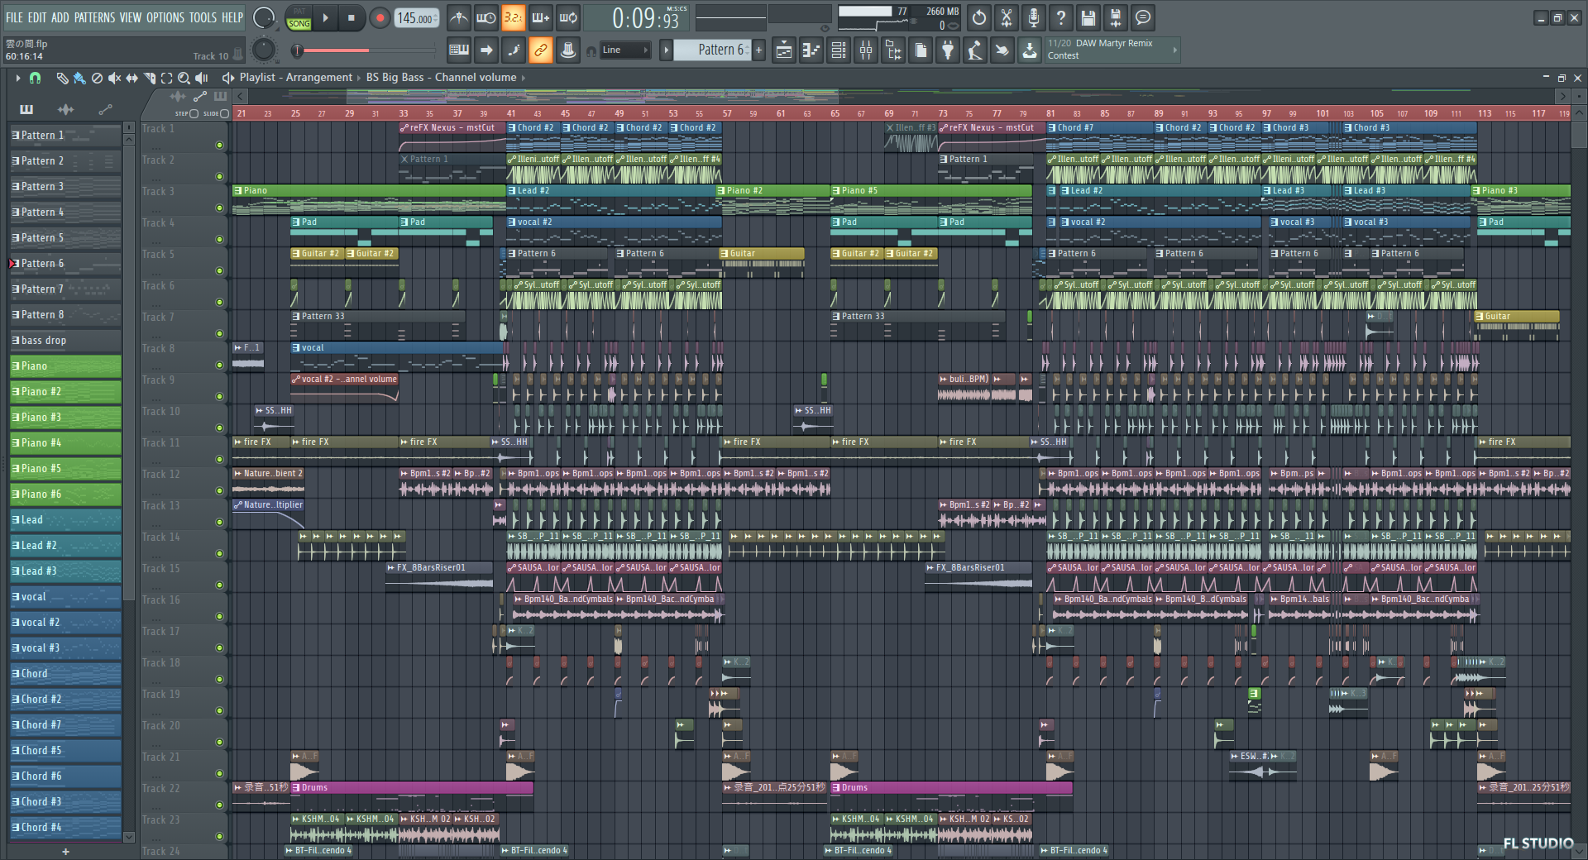Select the Slice tool in playlist

click(150, 78)
